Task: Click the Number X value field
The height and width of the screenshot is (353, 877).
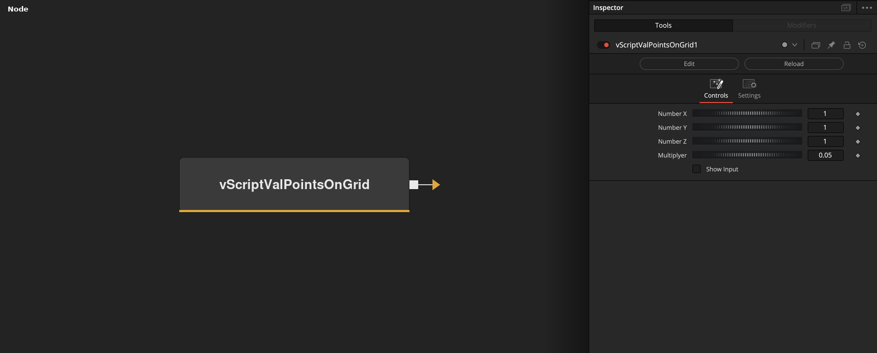Action: point(825,113)
